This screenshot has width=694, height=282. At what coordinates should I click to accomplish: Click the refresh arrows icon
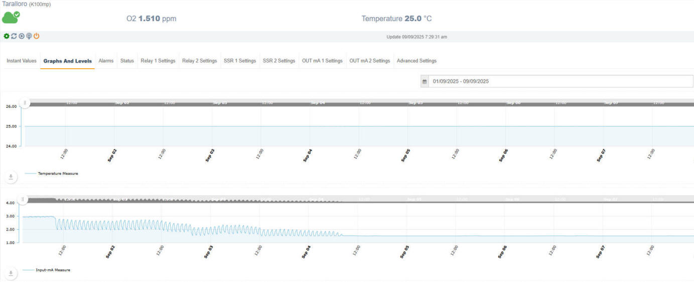pyautogui.click(x=14, y=36)
